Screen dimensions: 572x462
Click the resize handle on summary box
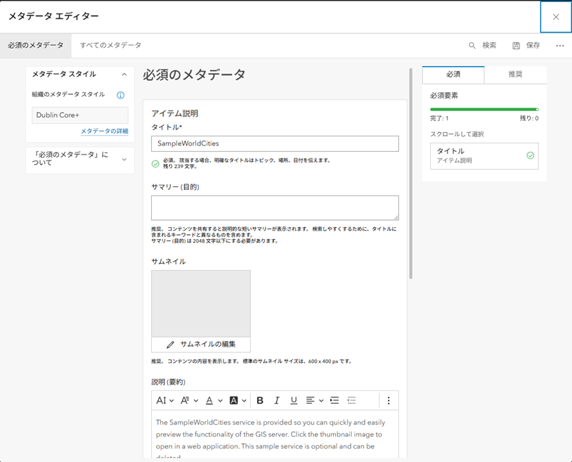coord(396,217)
